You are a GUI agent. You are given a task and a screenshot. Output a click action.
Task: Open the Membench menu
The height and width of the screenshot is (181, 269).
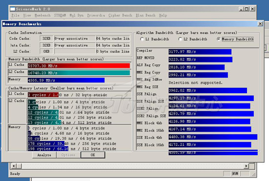click(x=43, y=16)
